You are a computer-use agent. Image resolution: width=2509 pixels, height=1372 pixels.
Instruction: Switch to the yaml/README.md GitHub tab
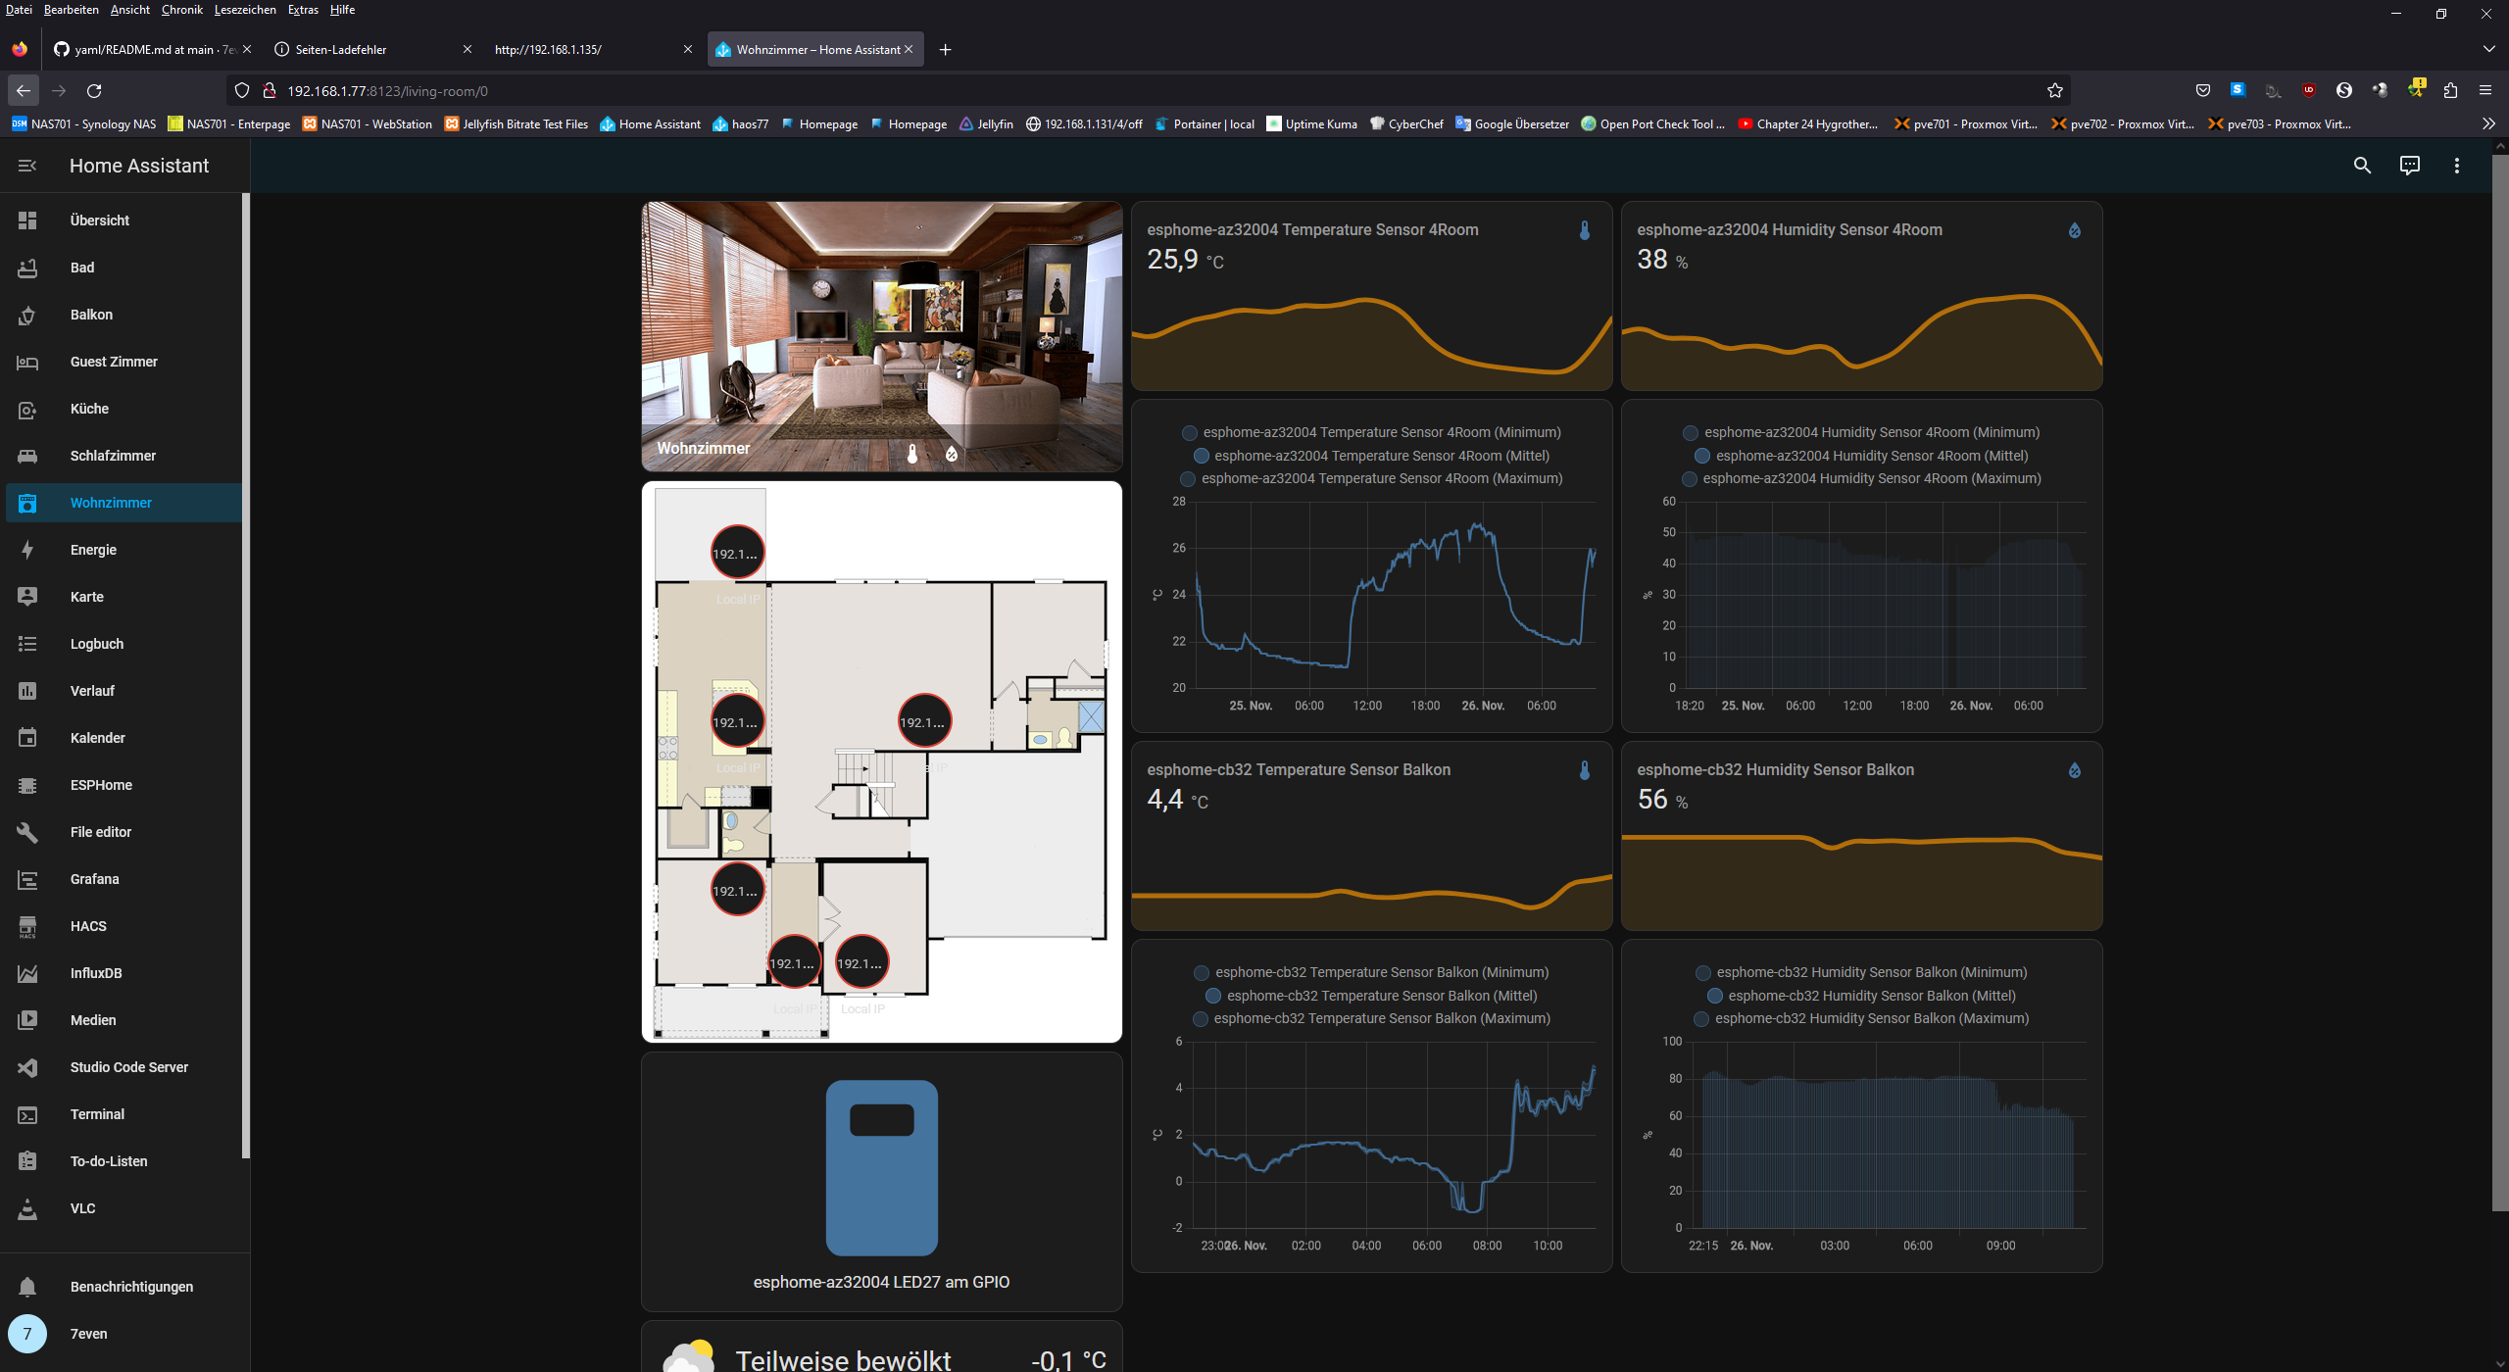(147, 49)
